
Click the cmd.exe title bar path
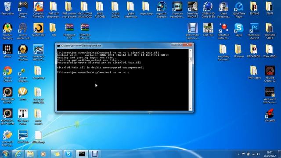click(81, 46)
